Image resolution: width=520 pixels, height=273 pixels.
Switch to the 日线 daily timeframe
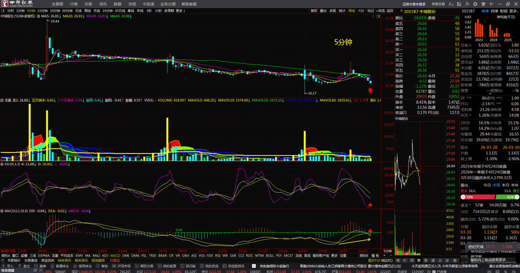tap(78, 10)
